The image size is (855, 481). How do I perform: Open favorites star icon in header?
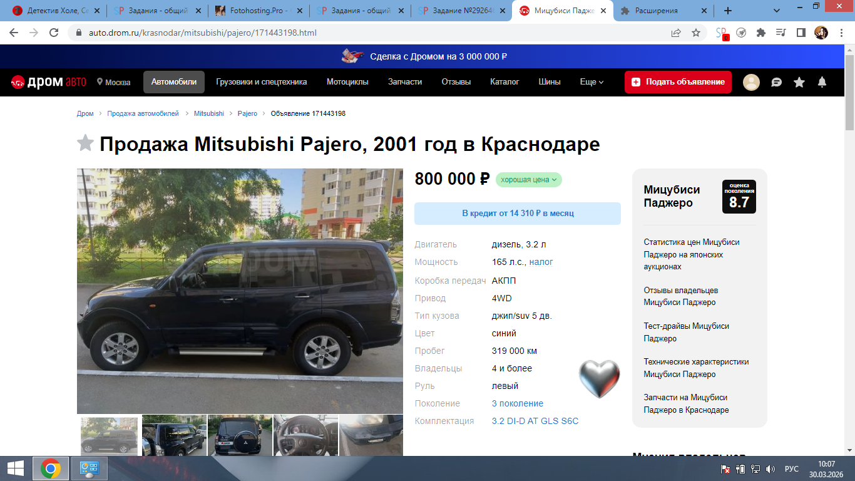click(799, 82)
